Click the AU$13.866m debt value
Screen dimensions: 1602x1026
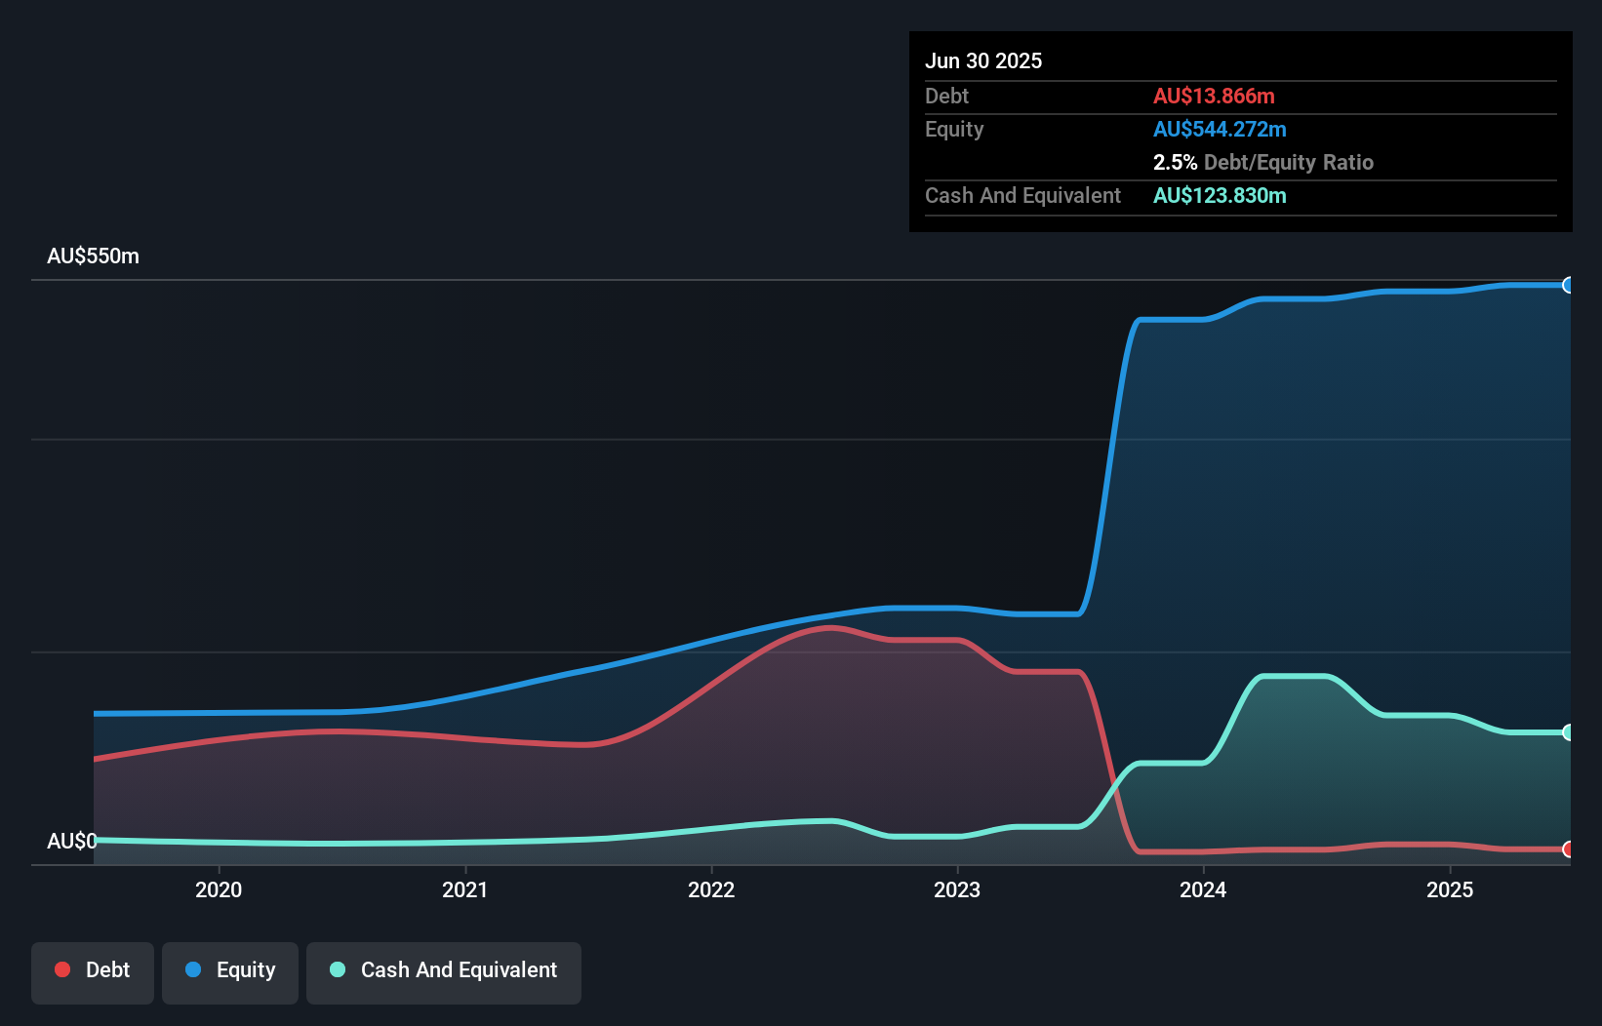[1214, 96]
